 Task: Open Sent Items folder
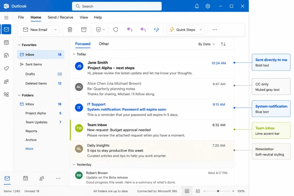point(40,64)
